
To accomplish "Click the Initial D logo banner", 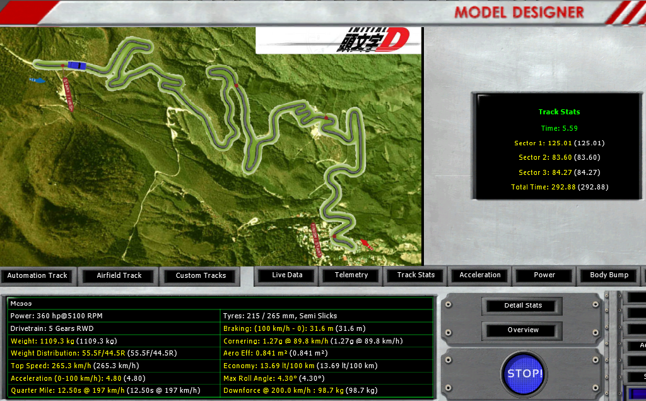I will (x=338, y=40).
